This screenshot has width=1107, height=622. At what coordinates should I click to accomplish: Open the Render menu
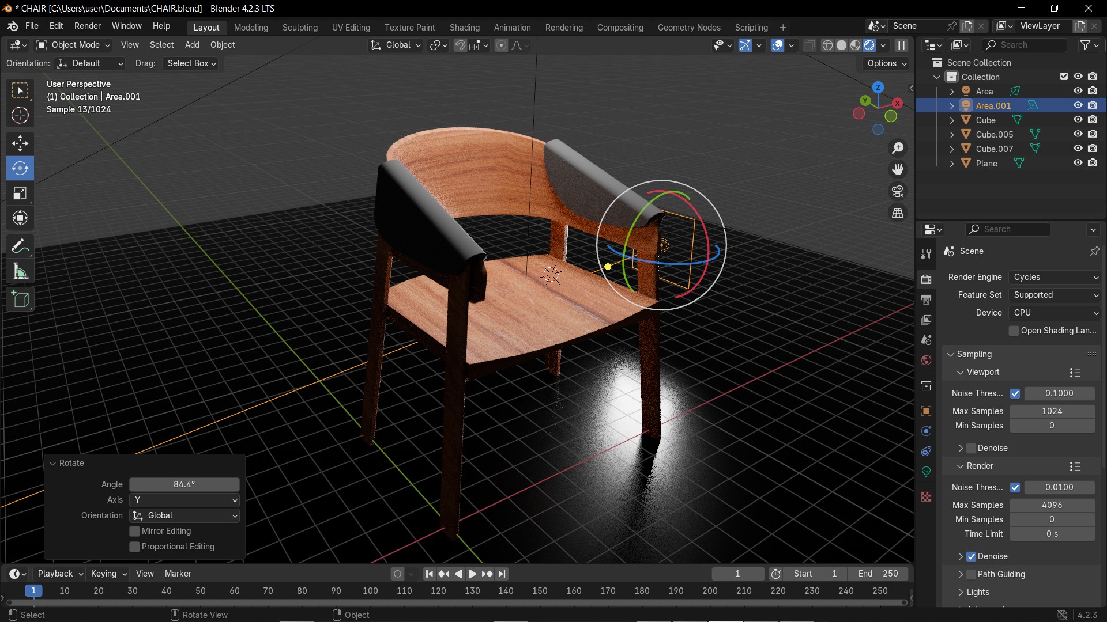point(88,26)
